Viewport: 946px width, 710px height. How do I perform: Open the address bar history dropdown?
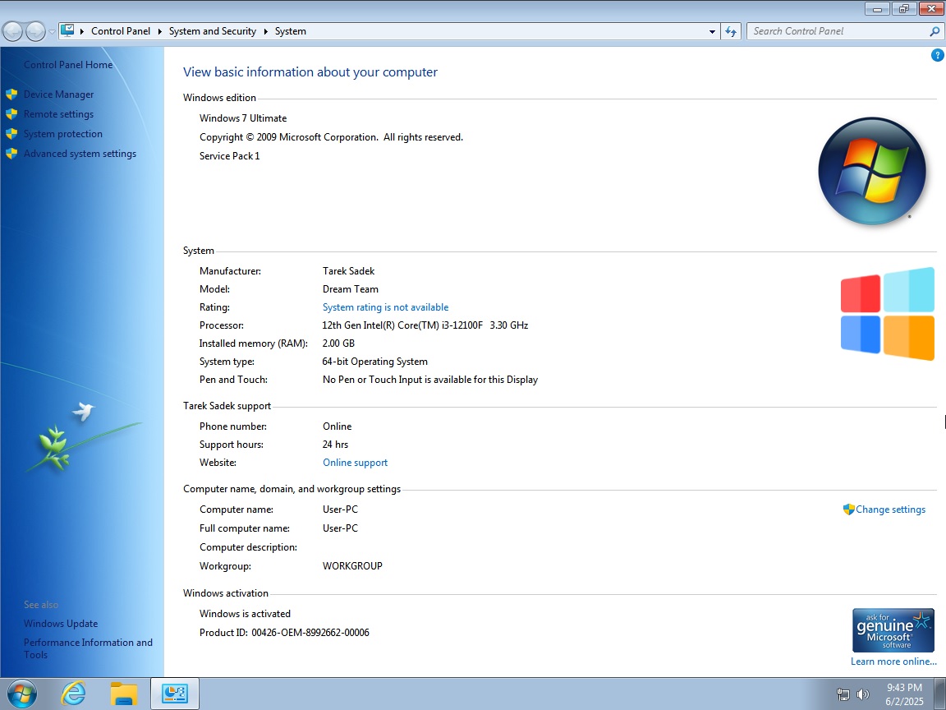(712, 31)
